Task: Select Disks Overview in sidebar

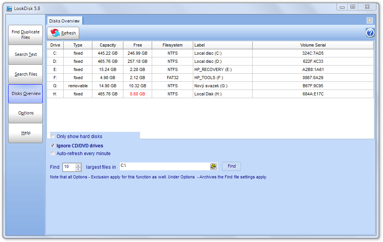Action: coord(25,94)
